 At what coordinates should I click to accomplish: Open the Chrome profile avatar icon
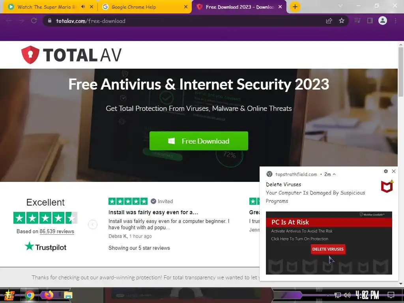pos(383,21)
